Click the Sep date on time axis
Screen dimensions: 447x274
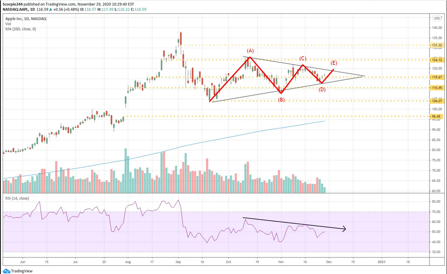tap(178, 262)
